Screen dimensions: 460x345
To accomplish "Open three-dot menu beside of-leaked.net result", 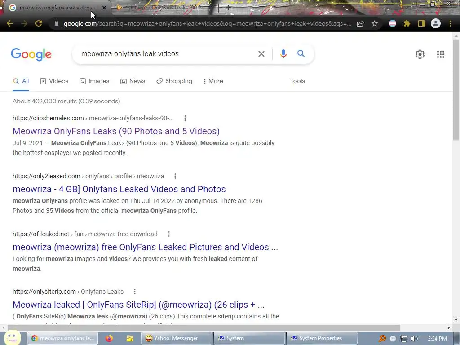I will 169,234.
